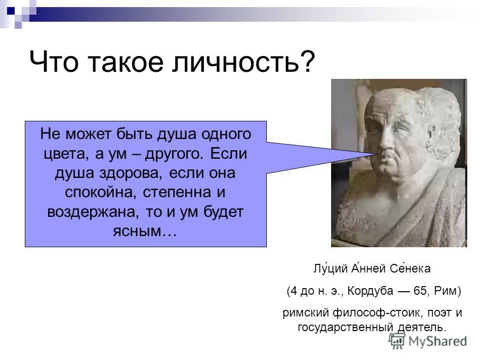Click the quote line 'спокойна, степенна и'

pos(145,192)
